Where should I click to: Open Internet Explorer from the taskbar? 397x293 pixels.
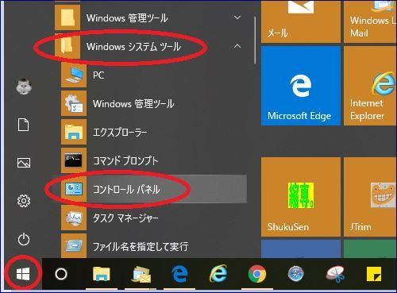pyautogui.click(x=218, y=274)
